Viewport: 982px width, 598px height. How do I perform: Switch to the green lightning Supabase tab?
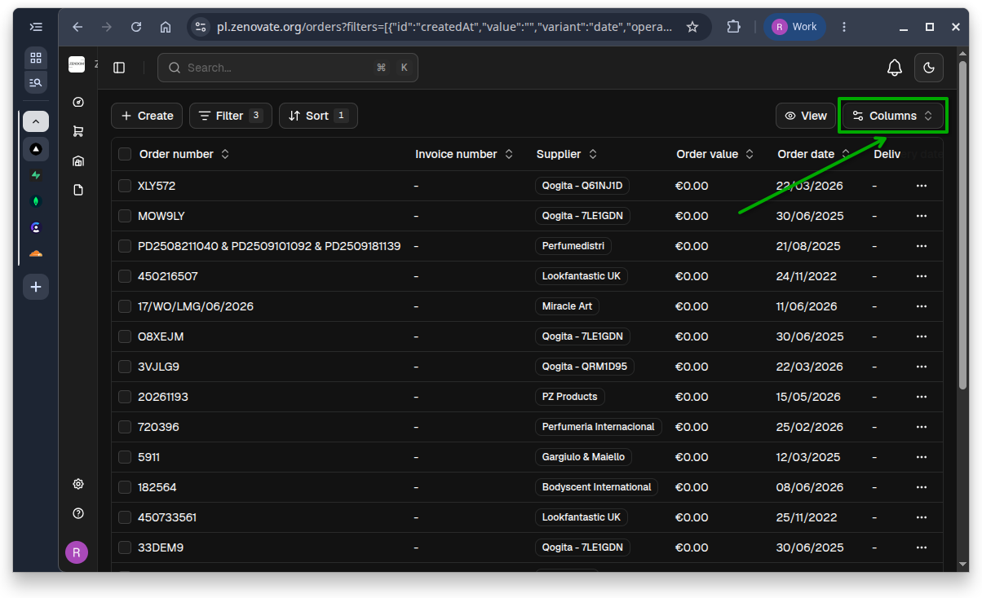click(x=36, y=175)
